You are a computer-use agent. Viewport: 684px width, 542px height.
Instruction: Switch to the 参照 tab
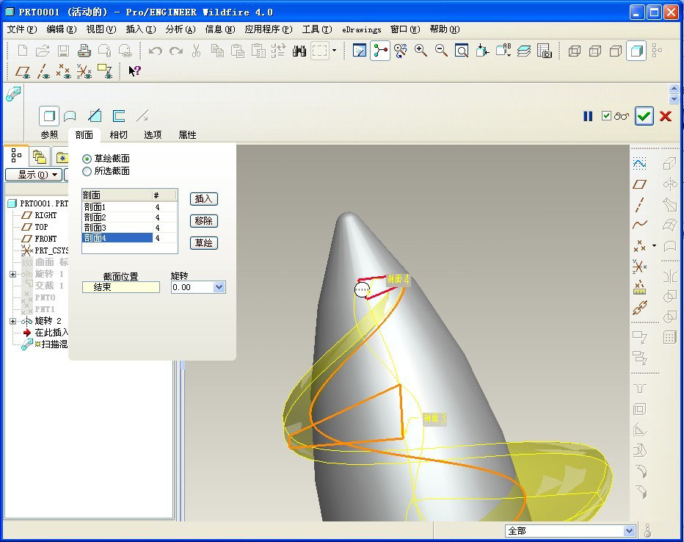click(x=49, y=135)
